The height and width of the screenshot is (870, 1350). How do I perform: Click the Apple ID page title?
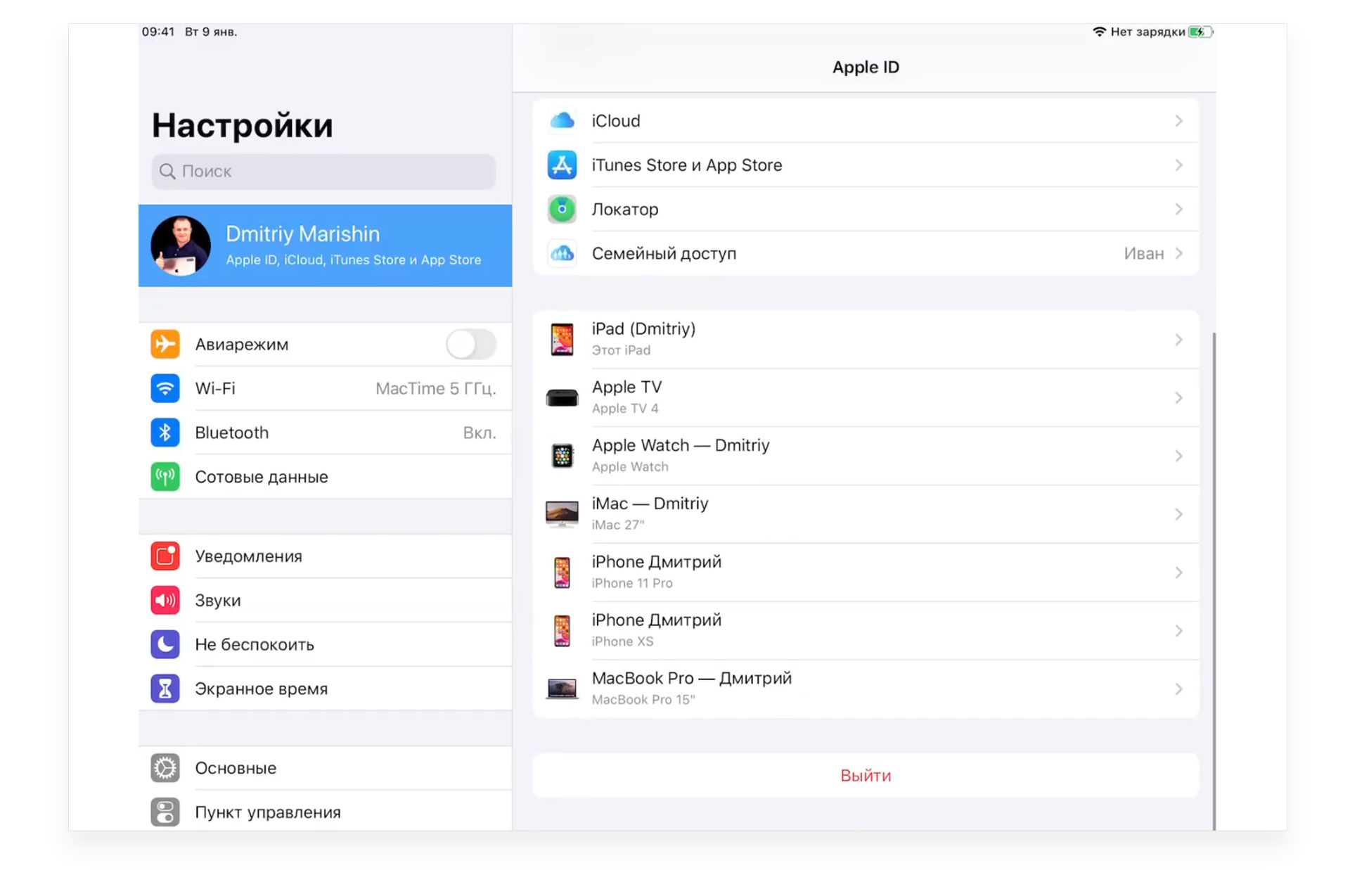(x=866, y=67)
